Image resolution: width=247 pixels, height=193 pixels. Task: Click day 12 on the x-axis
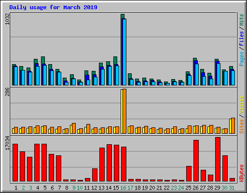(94, 188)
